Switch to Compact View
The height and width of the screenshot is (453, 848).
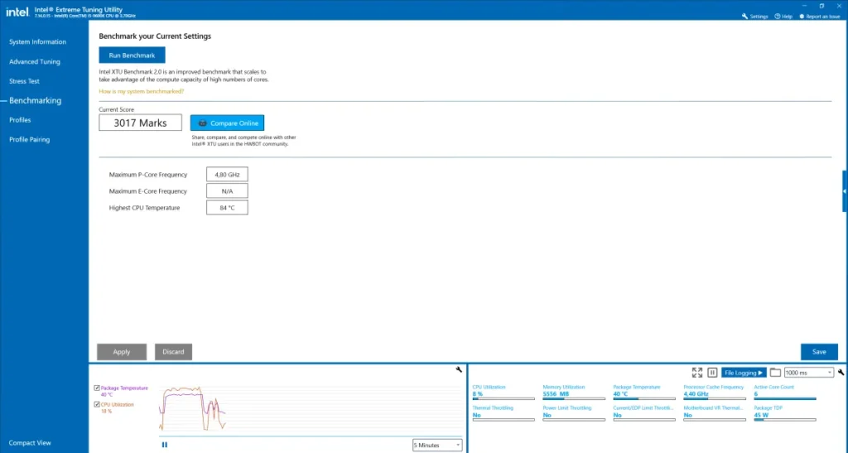(x=30, y=443)
